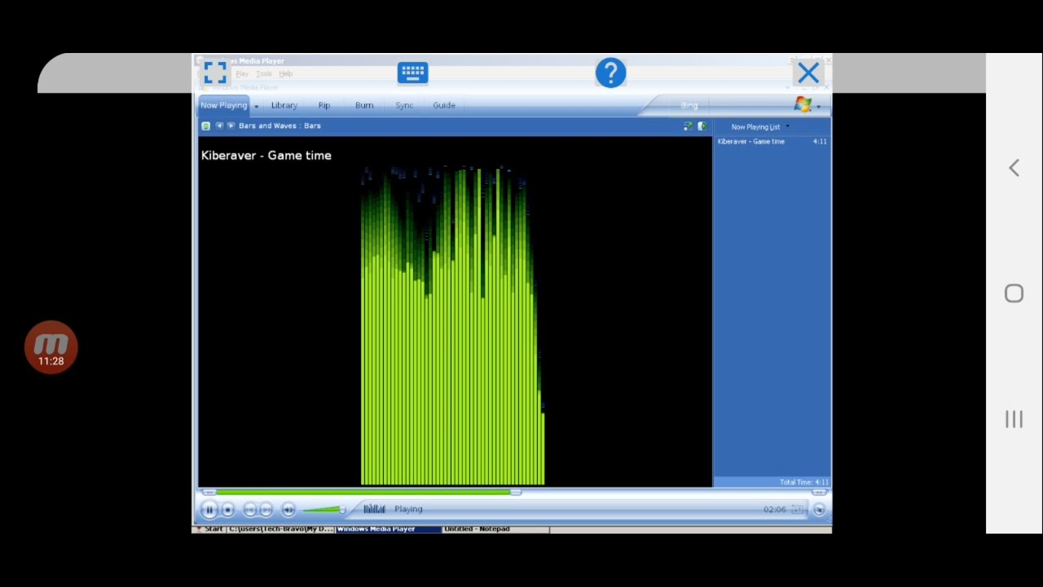Tap the Android back navigation button
Image resolution: width=1043 pixels, height=587 pixels.
(x=1014, y=168)
